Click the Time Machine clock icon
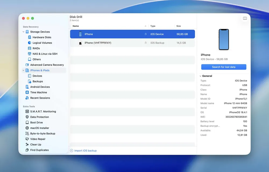This screenshot has height=172, width=269. tap(27, 92)
